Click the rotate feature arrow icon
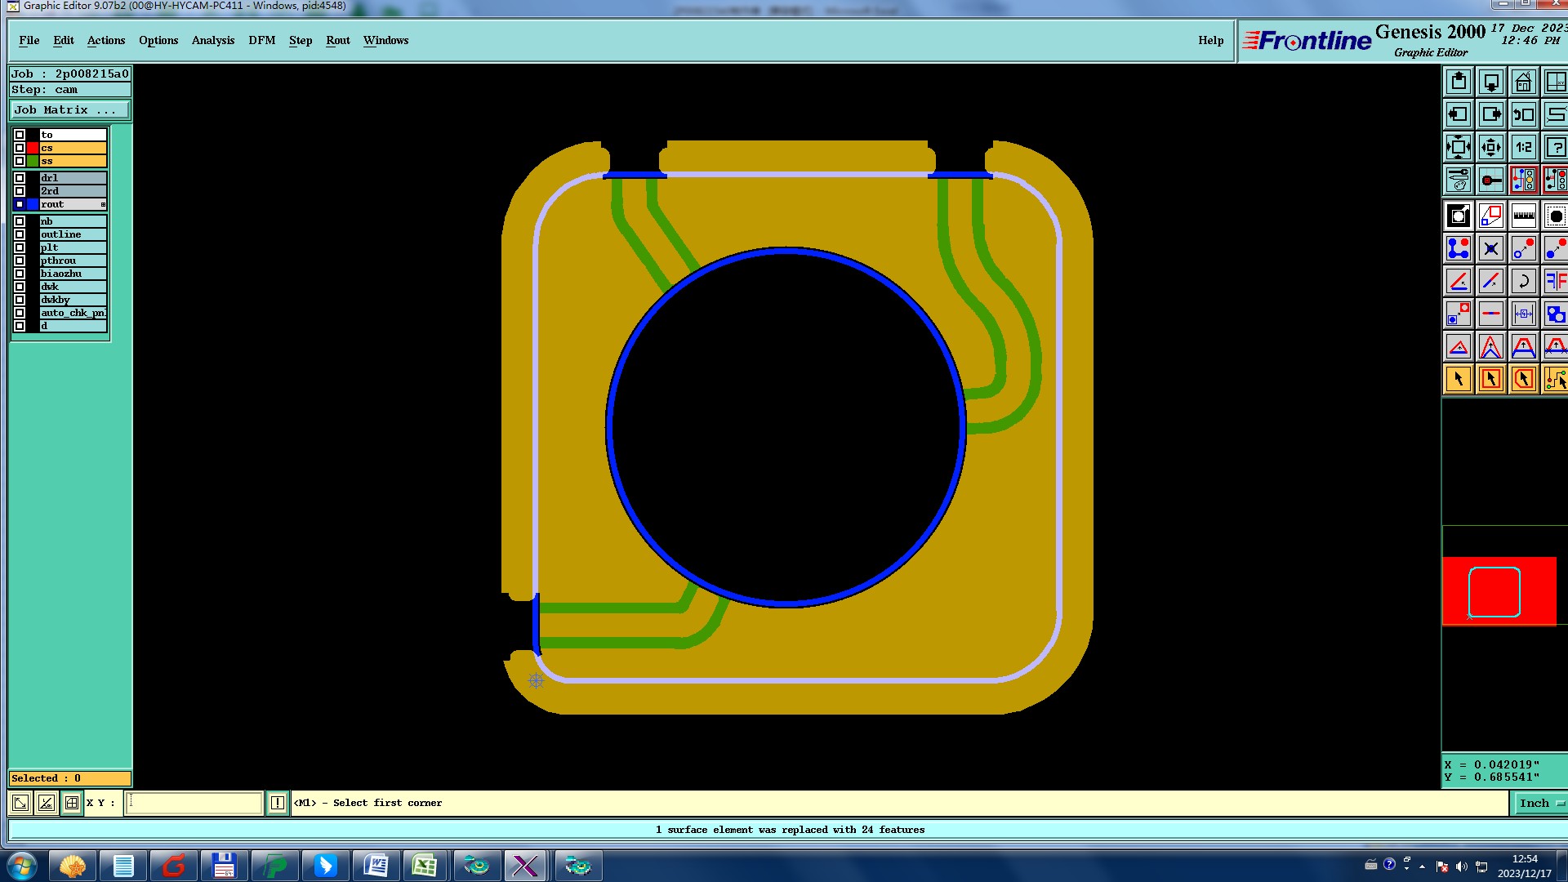Screen dimensions: 1568x882 [1523, 282]
